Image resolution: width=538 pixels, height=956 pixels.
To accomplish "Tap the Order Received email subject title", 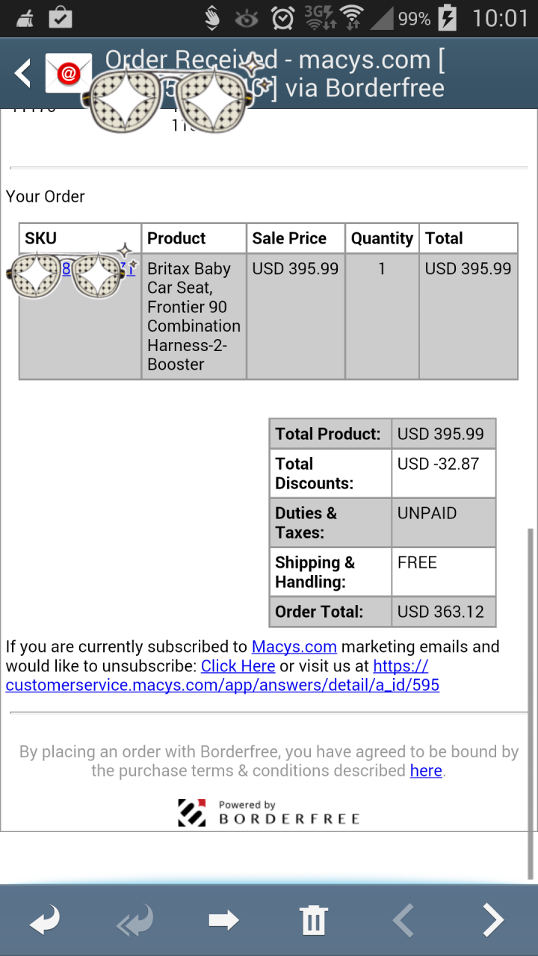I will (275, 73).
